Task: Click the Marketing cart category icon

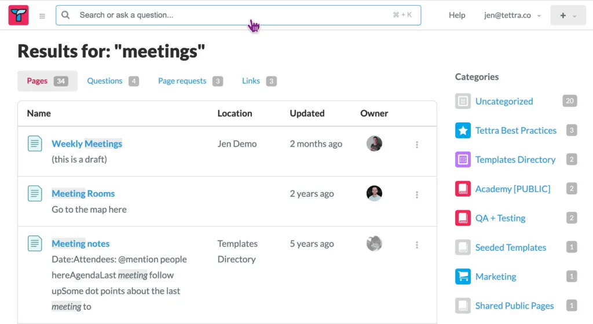Action: point(463,277)
